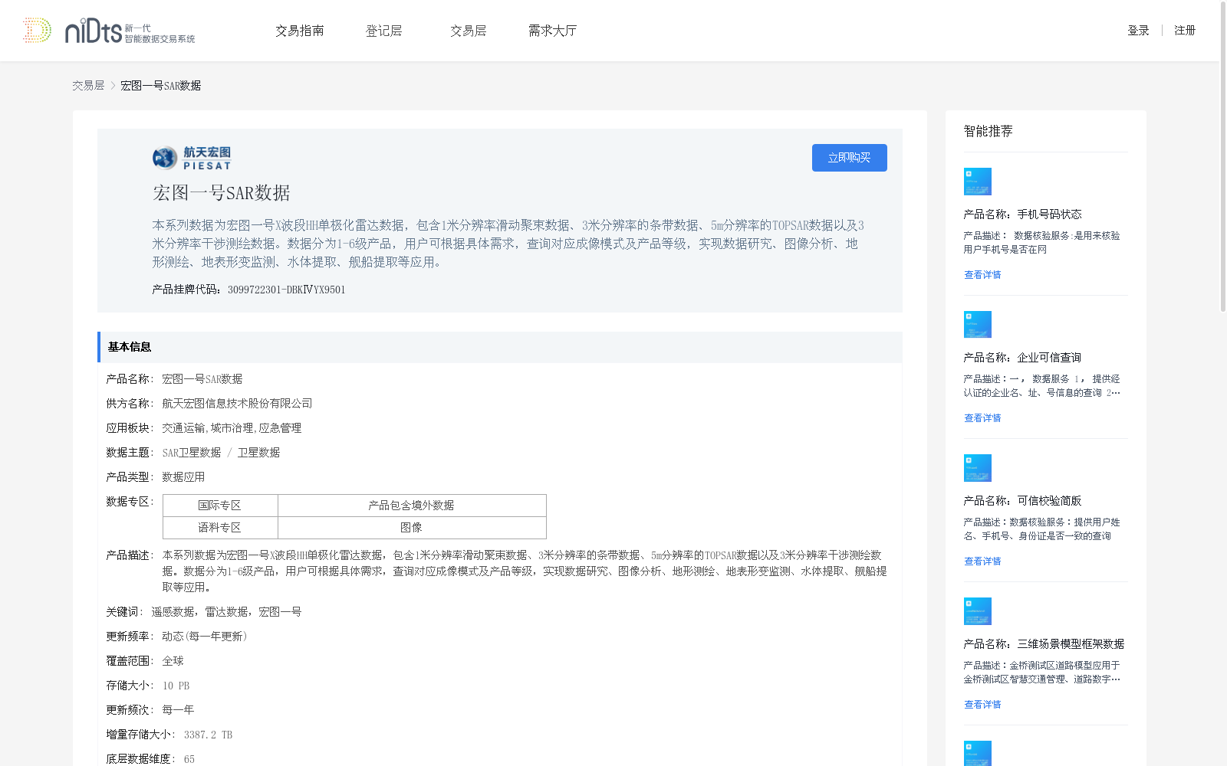The height and width of the screenshot is (766, 1227).
Task: Click the PIESAT company logo
Action: (192, 158)
